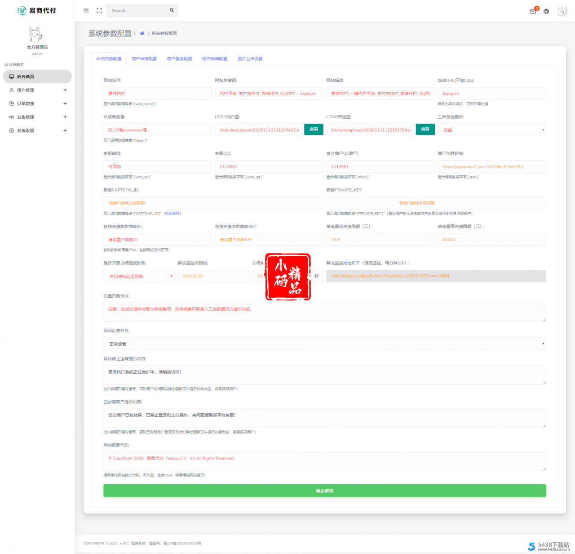
Task: Click the LOGO纯白图 path field
Action: point(260,130)
